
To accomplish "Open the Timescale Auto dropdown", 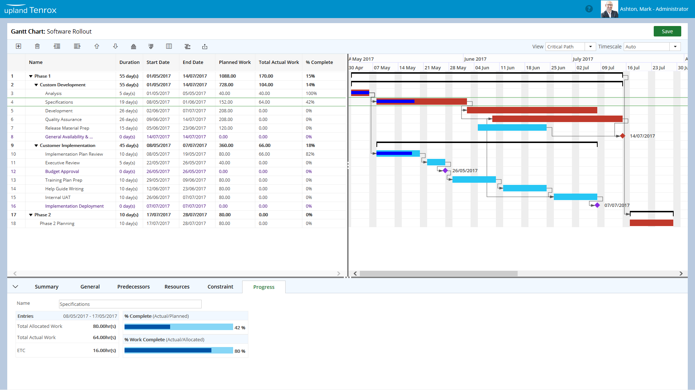I will pyautogui.click(x=675, y=47).
